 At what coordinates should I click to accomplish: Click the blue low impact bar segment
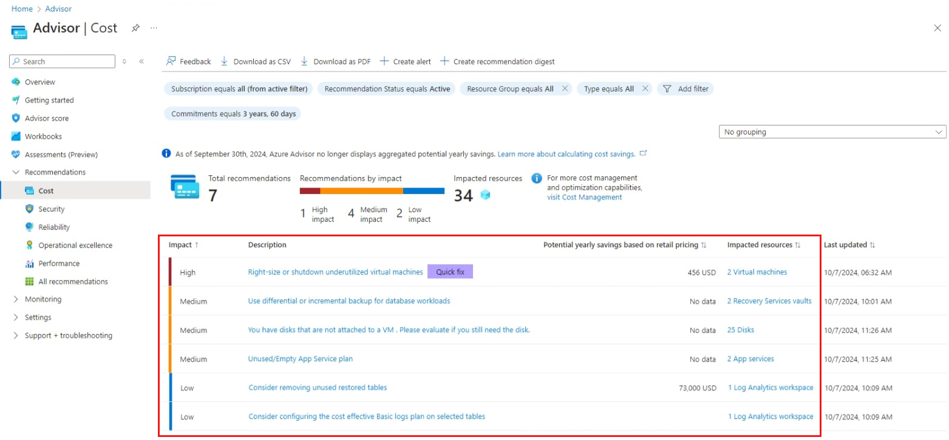[x=424, y=191]
